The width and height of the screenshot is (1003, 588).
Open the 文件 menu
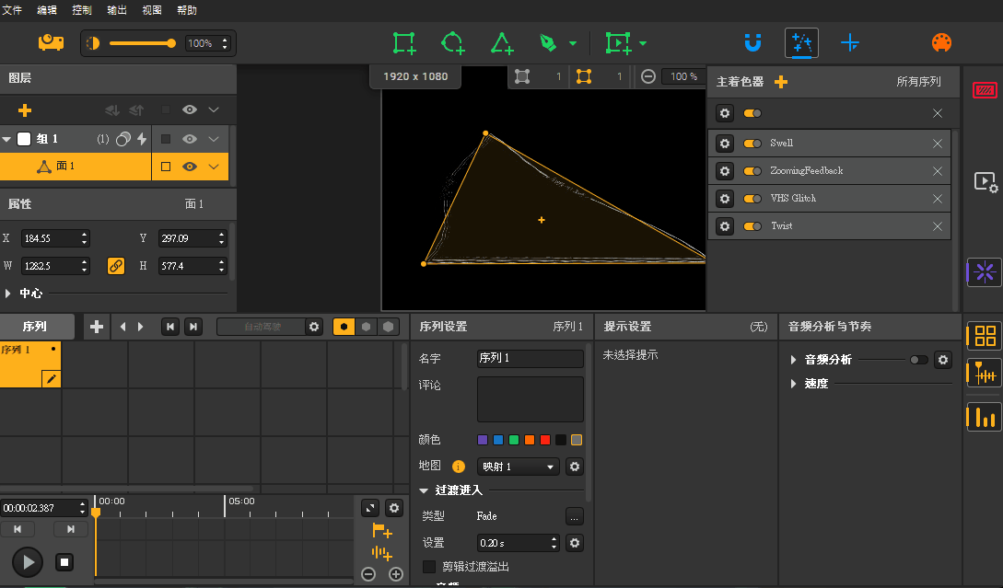click(12, 10)
